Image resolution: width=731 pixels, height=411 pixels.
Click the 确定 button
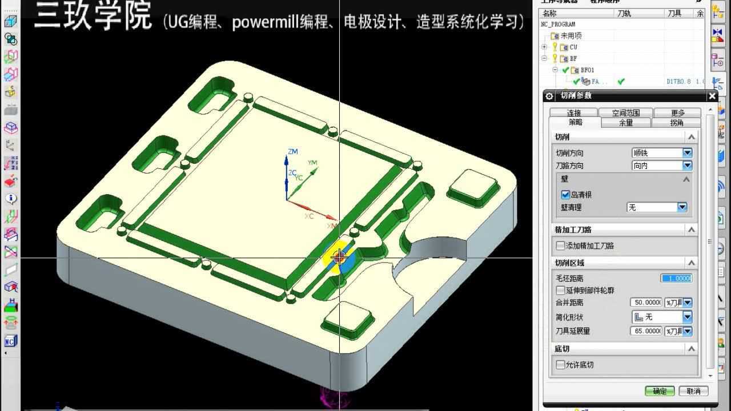click(x=660, y=391)
